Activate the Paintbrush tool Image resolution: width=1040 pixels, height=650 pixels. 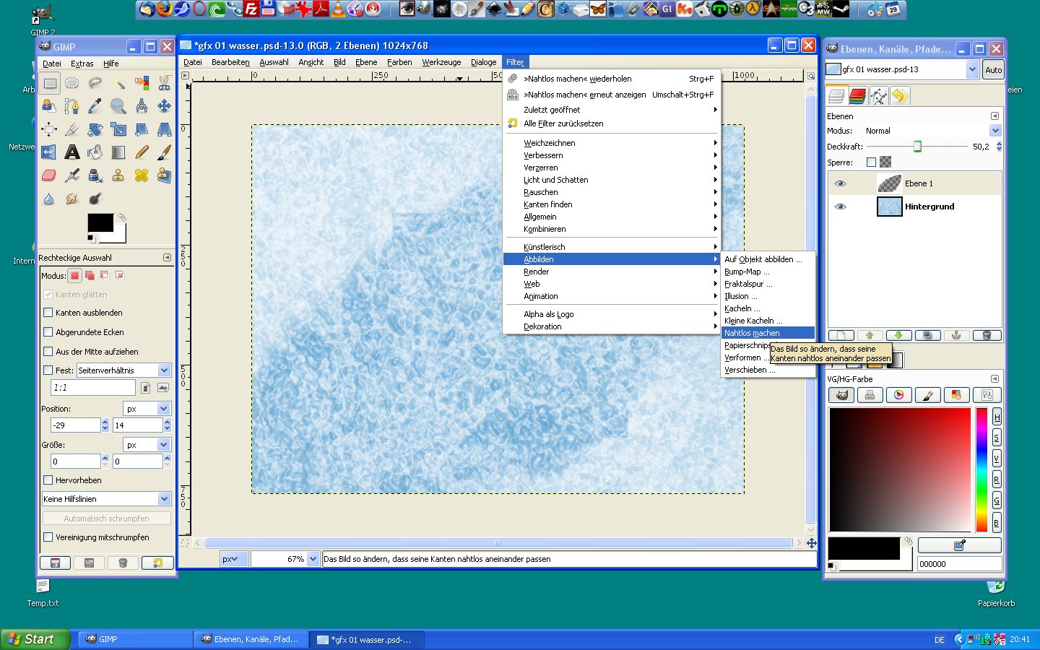[165, 152]
